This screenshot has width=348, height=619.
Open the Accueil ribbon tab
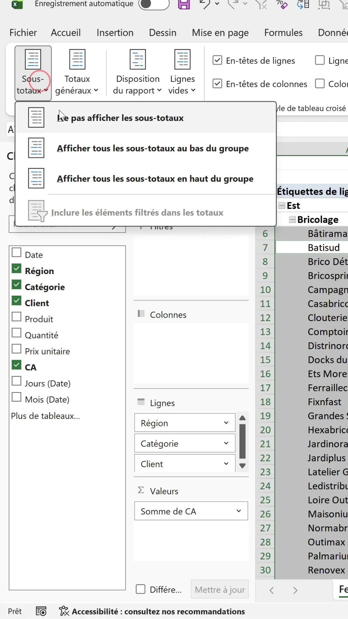pyautogui.click(x=66, y=33)
